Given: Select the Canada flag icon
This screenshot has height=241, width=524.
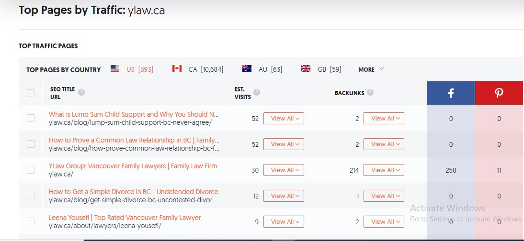Looking at the screenshot, I should pyautogui.click(x=177, y=68).
